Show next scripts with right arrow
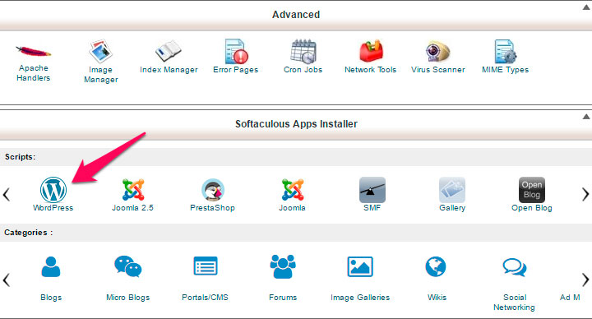This screenshot has height=319, width=592. [585, 194]
